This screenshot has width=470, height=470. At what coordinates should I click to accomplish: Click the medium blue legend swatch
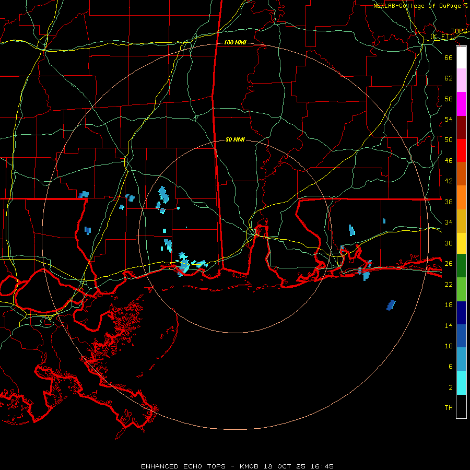[461, 336]
